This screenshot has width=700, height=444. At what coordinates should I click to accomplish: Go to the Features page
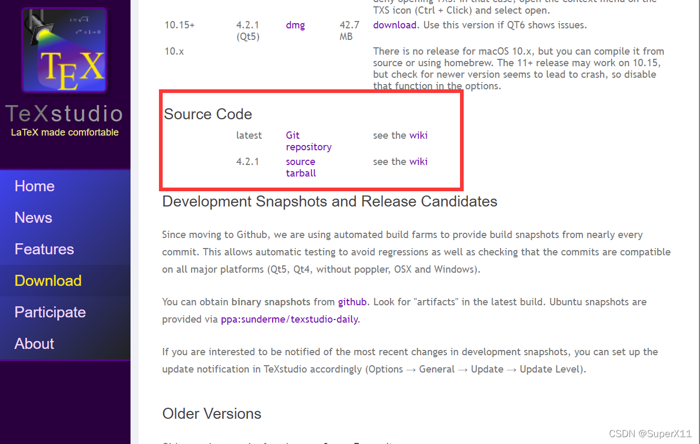point(44,249)
